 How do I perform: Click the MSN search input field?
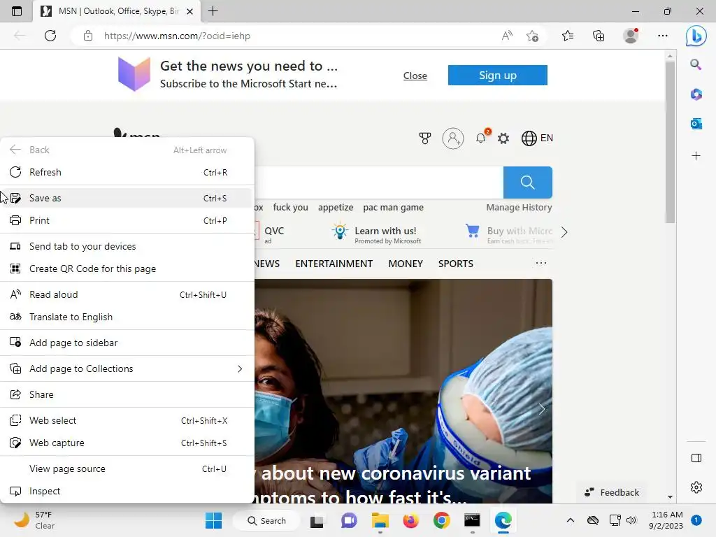[378, 182]
